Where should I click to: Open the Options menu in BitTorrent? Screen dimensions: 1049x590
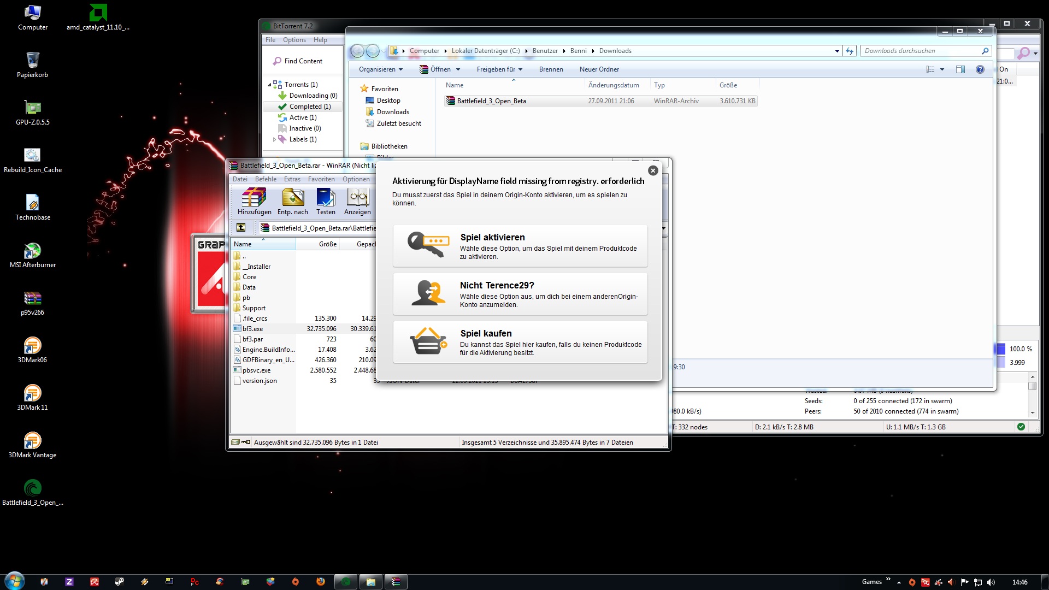[x=294, y=40]
